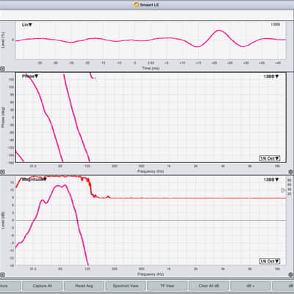Click the dB + button
Viewport: 294px width, 294px height.
[250, 286]
